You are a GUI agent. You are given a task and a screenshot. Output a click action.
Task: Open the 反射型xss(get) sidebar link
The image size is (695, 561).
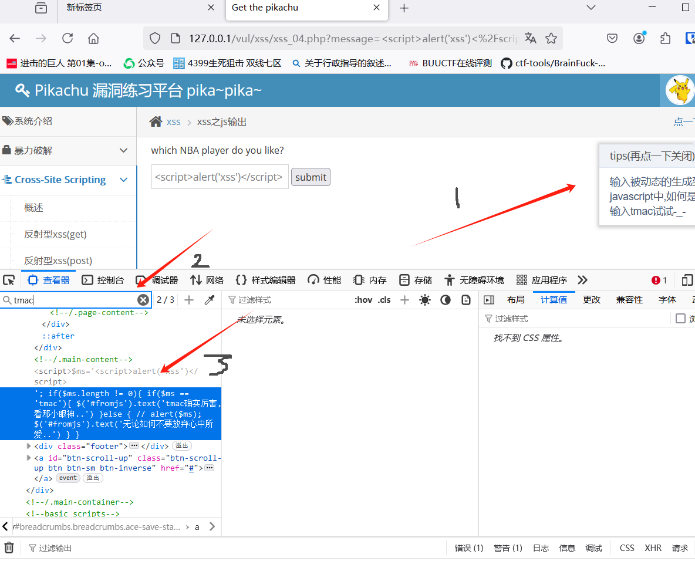(x=55, y=234)
